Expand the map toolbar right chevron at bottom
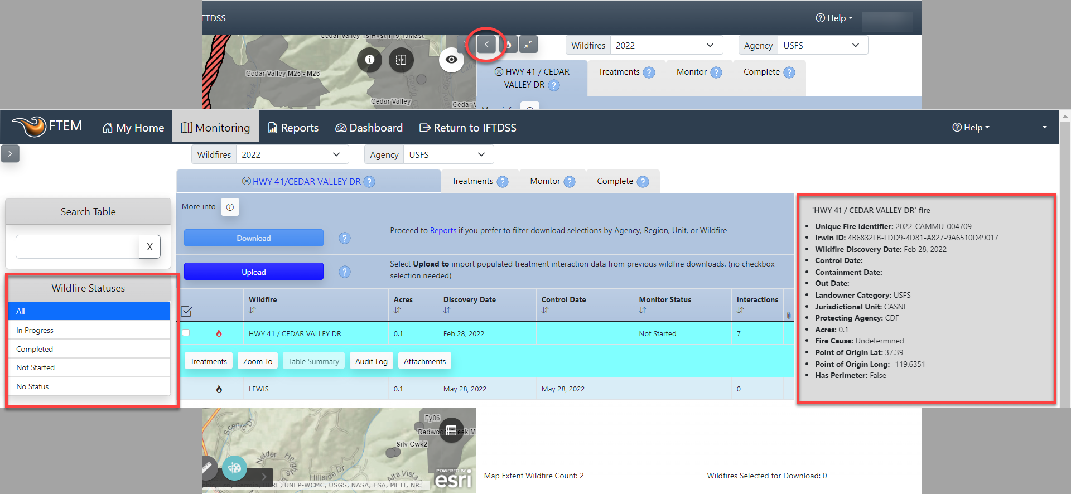 pyautogui.click(x=264, y=477)
